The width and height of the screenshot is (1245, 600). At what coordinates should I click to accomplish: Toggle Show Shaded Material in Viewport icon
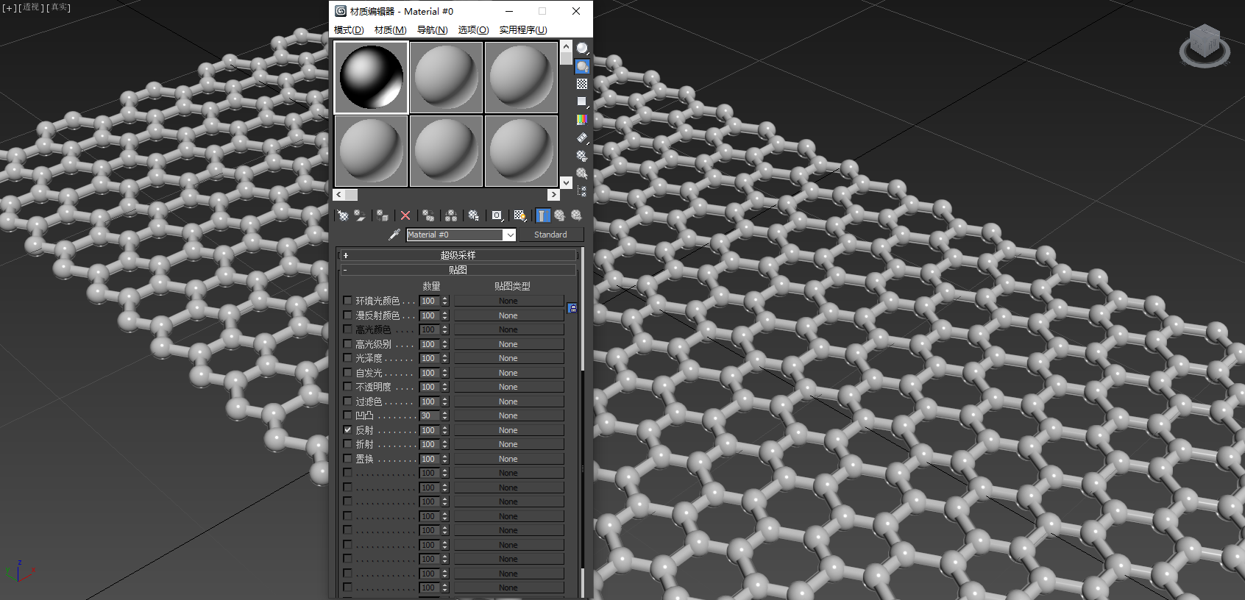pos(520,215)
